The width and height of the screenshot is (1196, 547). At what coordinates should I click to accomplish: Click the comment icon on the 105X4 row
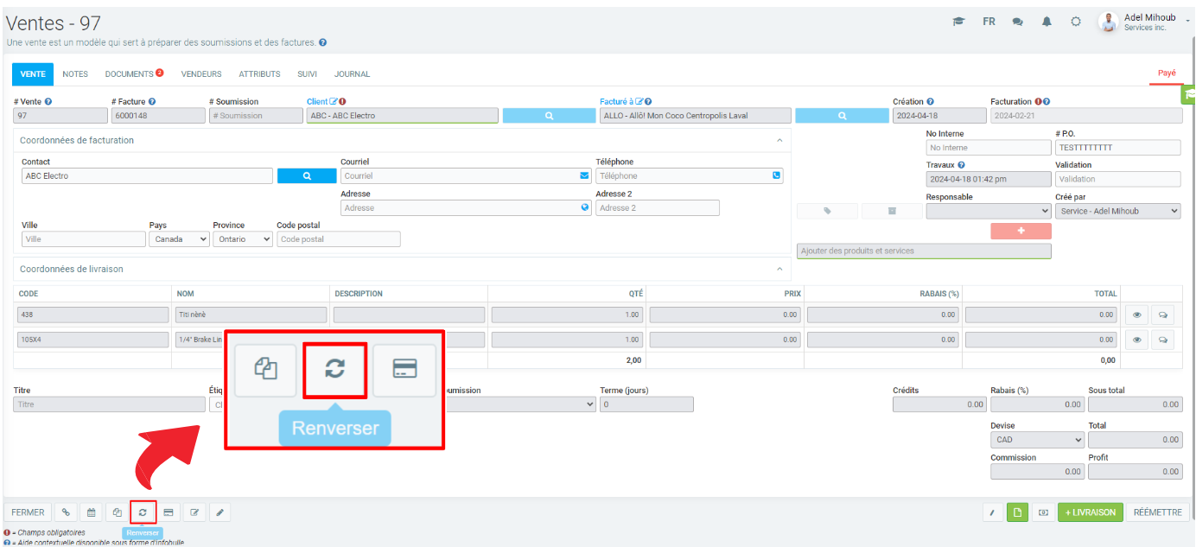tap(1163, 340)
